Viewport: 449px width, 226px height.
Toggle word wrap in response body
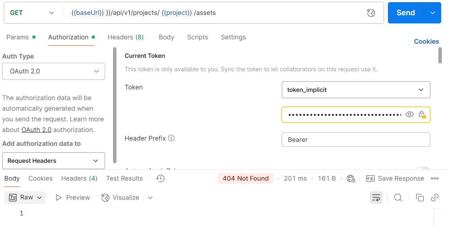[376, 198]
